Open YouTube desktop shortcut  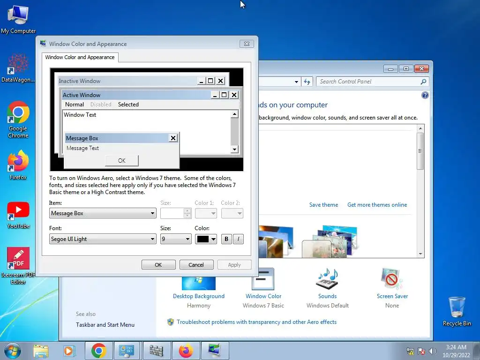tap(18, 215)
